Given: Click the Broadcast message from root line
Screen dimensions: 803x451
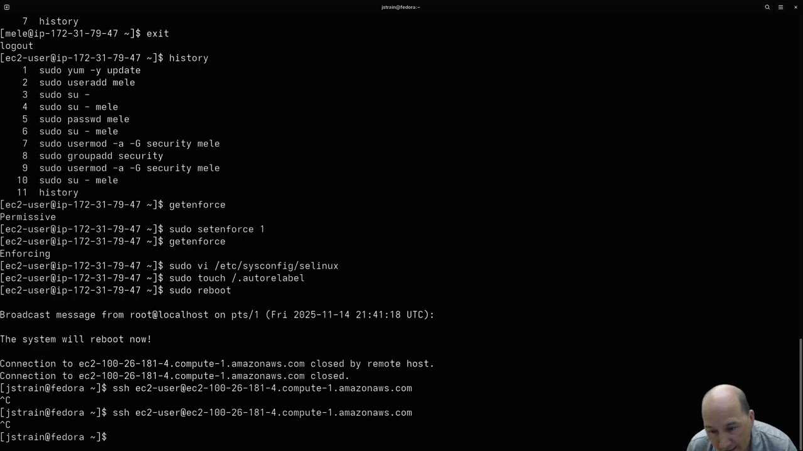Looking at the screenshot, I should [217, 315].
